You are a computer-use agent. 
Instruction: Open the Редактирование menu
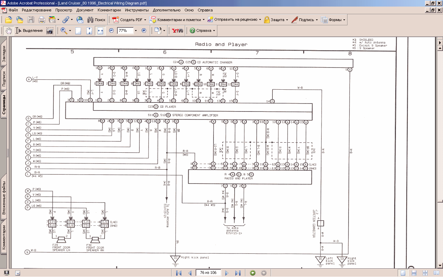click(37, 10)
